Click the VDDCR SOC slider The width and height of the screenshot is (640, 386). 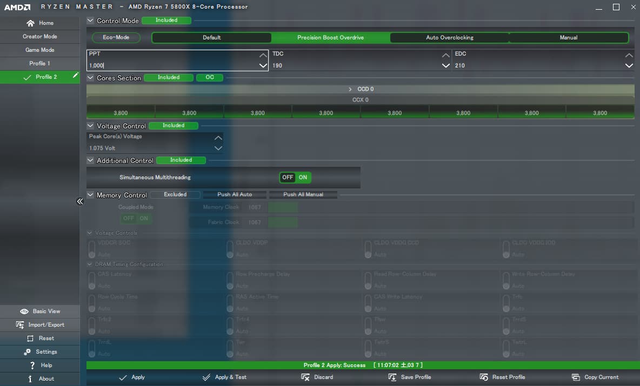click(x=92, y=249)
